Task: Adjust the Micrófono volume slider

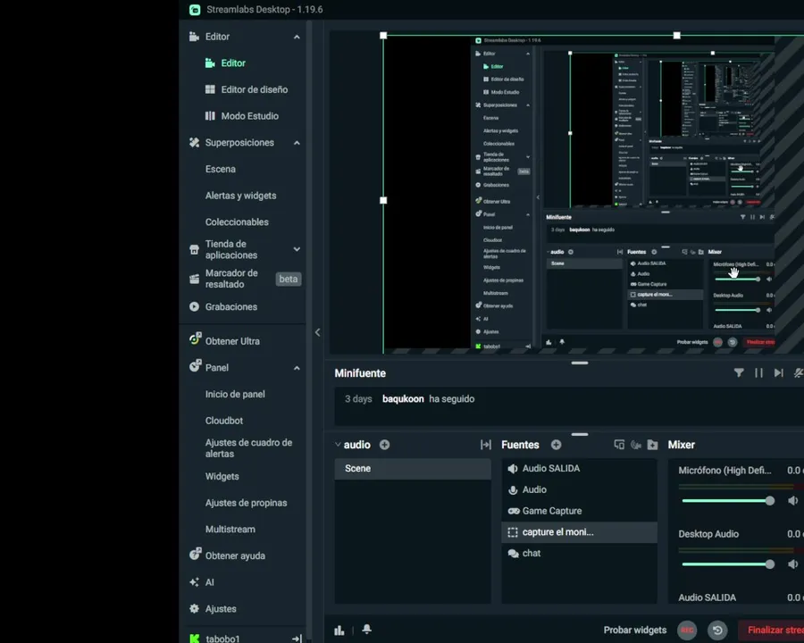Action: click(728, 501)
